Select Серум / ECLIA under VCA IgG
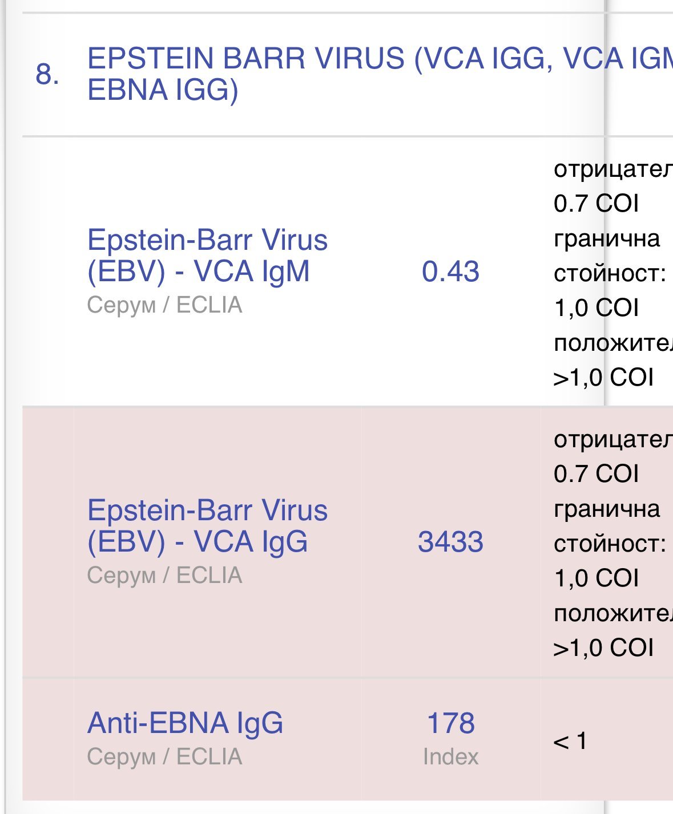This screenshot has width=673, height=814. (x=164, y=576)
